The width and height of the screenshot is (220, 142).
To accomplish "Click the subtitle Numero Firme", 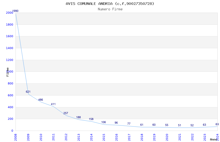I will point(110,9).
